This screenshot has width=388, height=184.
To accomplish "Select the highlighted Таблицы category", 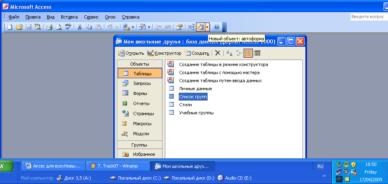I will 140,73.
